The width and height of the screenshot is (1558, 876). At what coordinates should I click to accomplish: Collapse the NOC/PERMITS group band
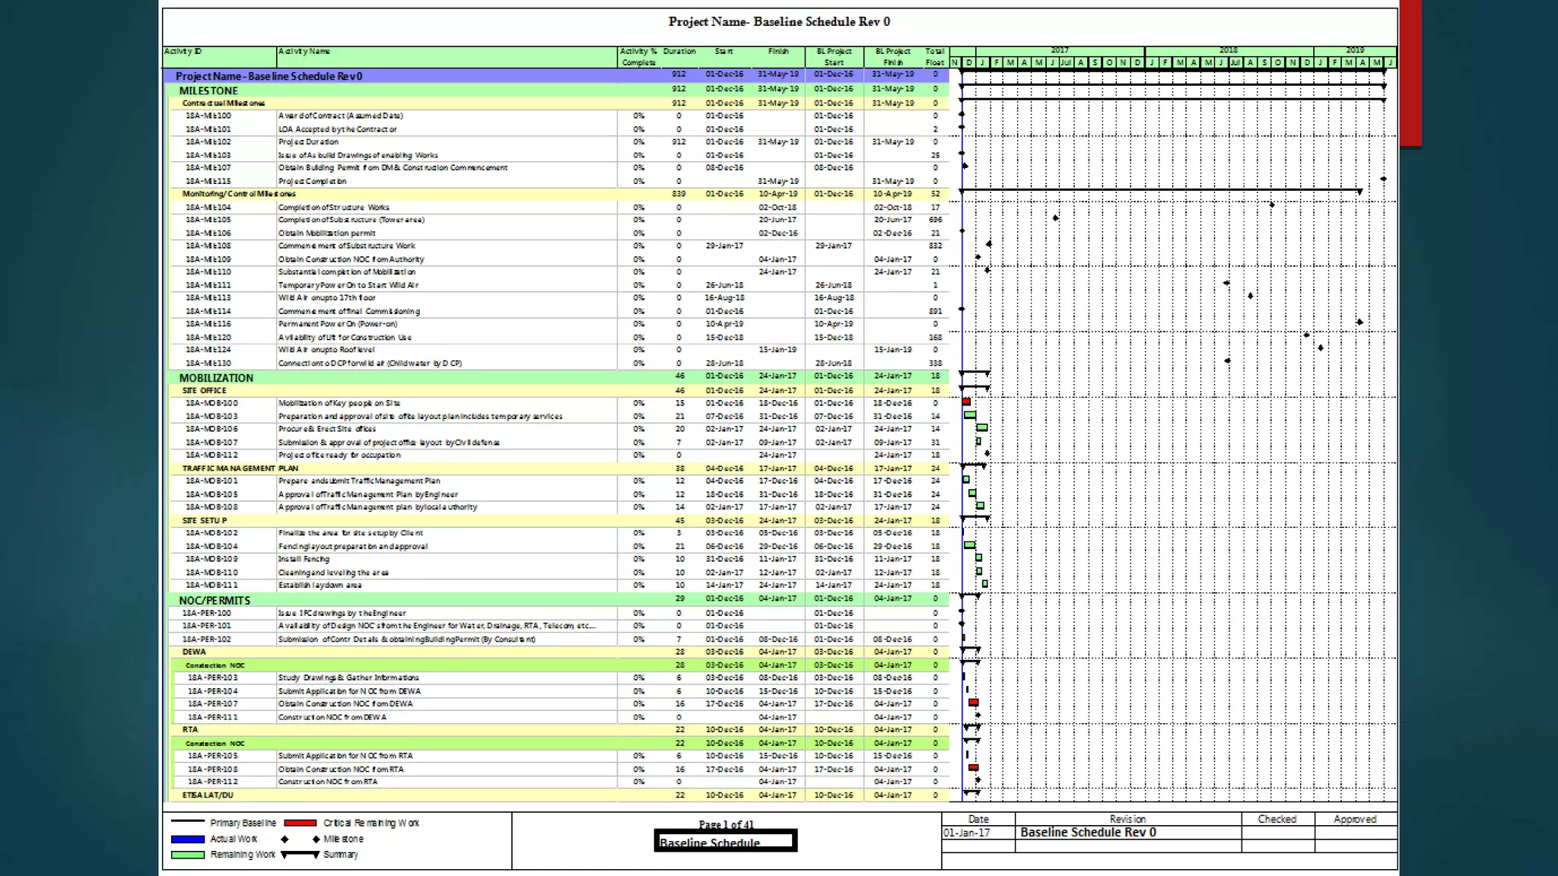(215, 600)
